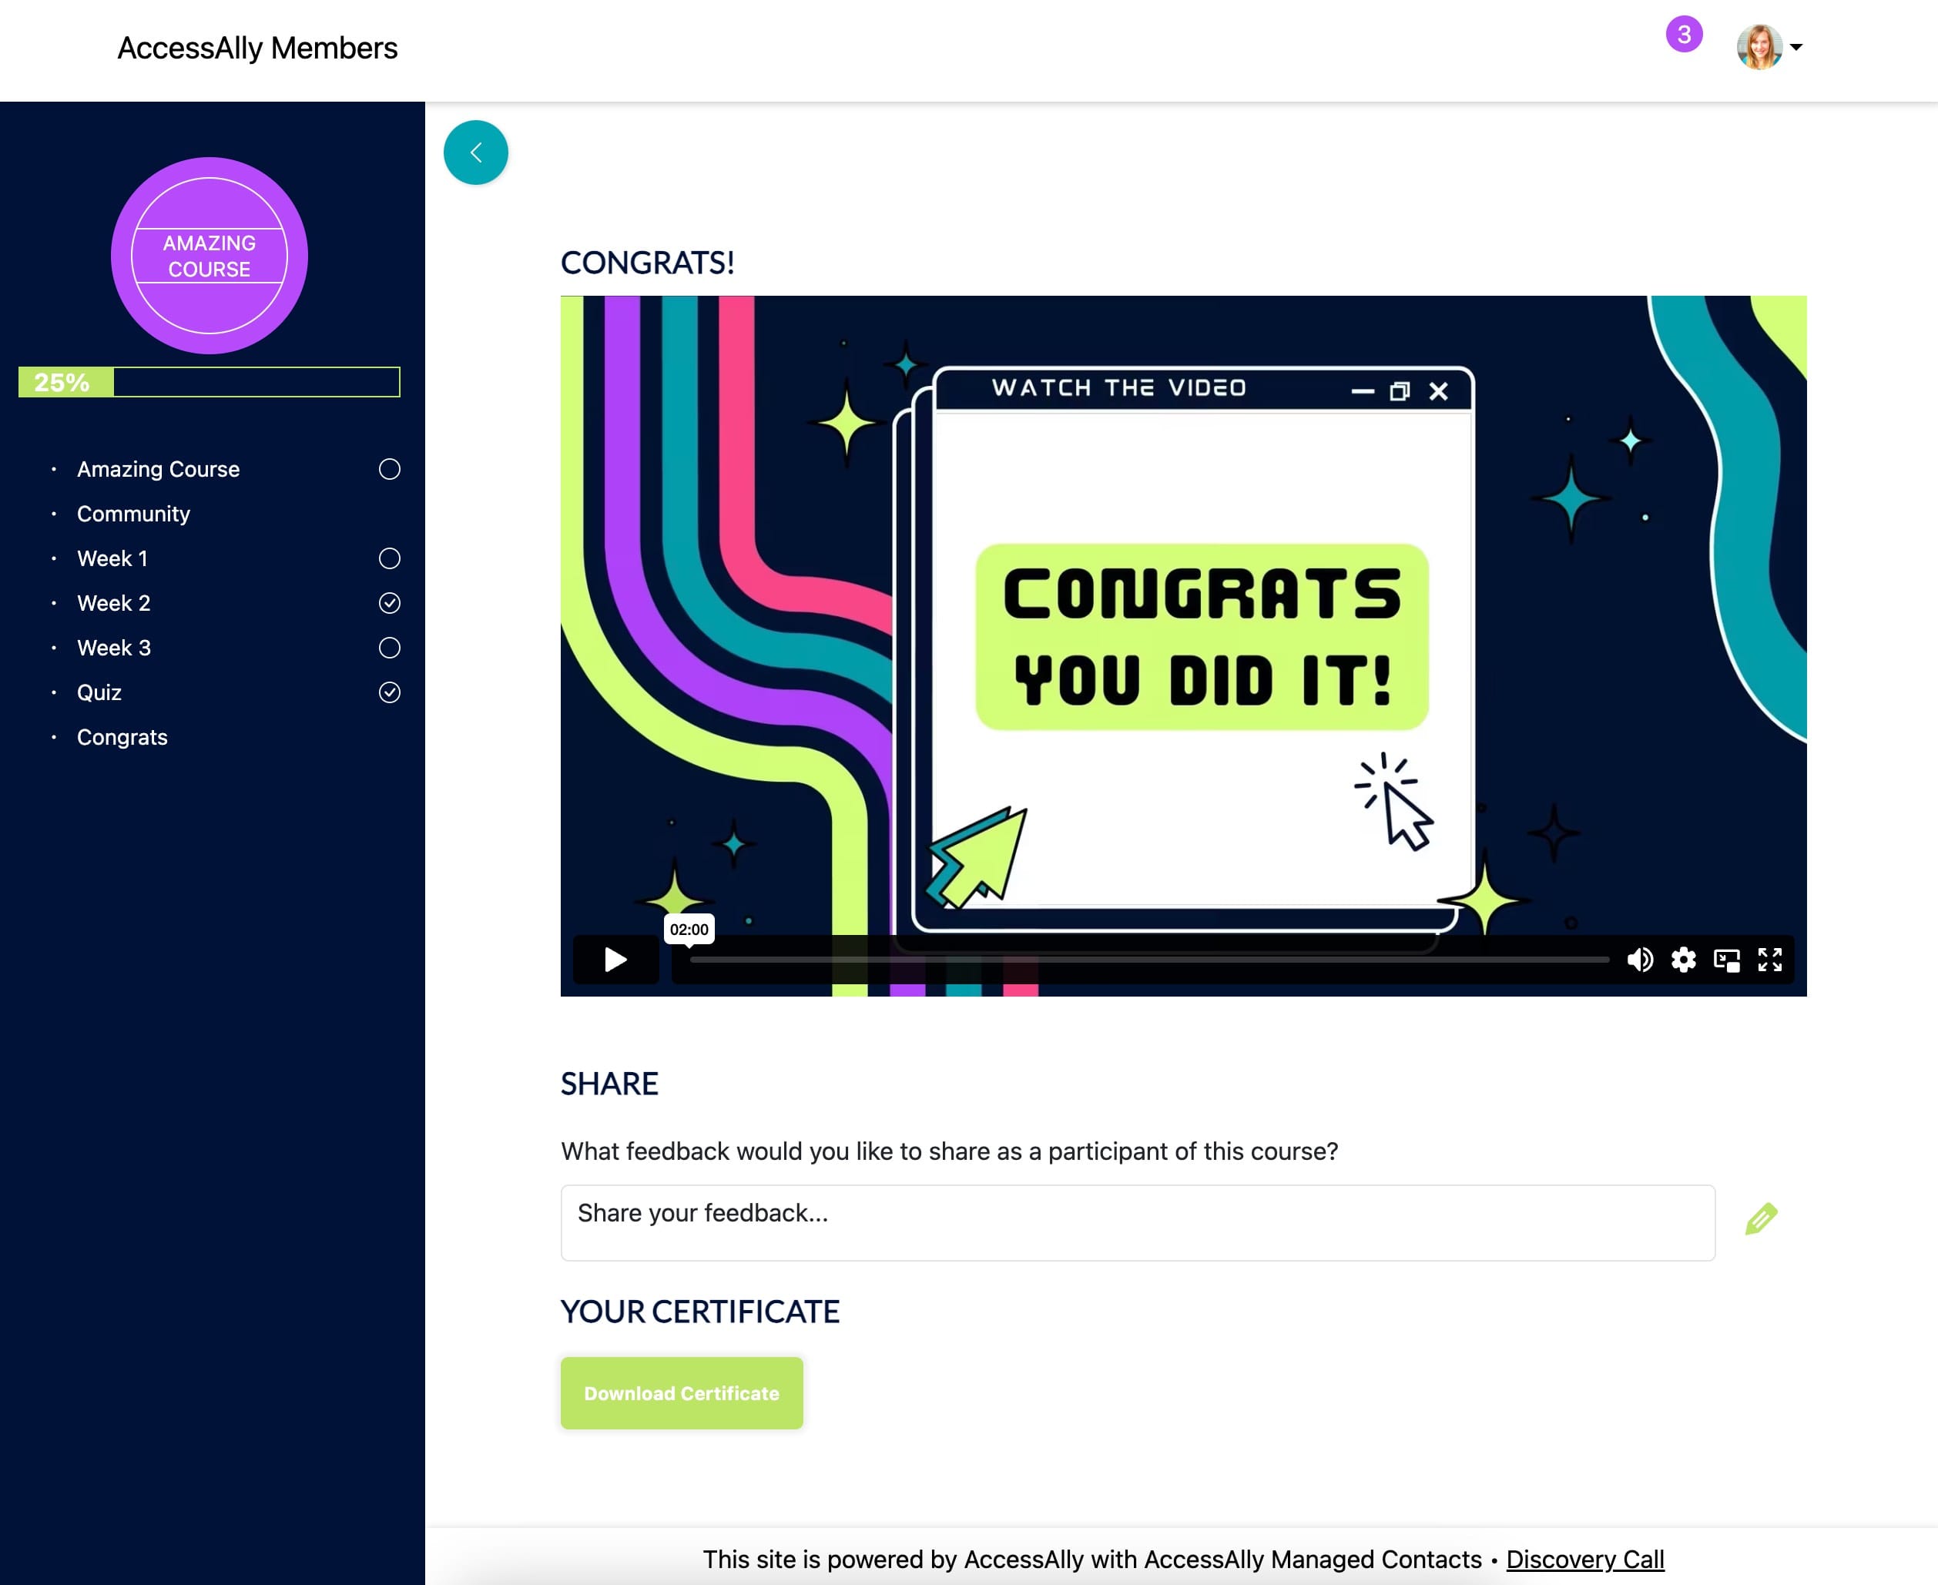1938x1585 pixels.
Task: Click the play button on the video
Action: pos(616,959)
